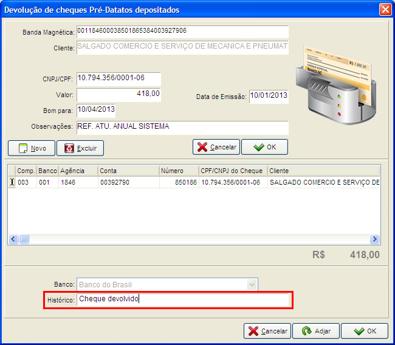This screenshot has width=395, height=345.
Task: Edit the Observações field
Action: coord(182,126)
